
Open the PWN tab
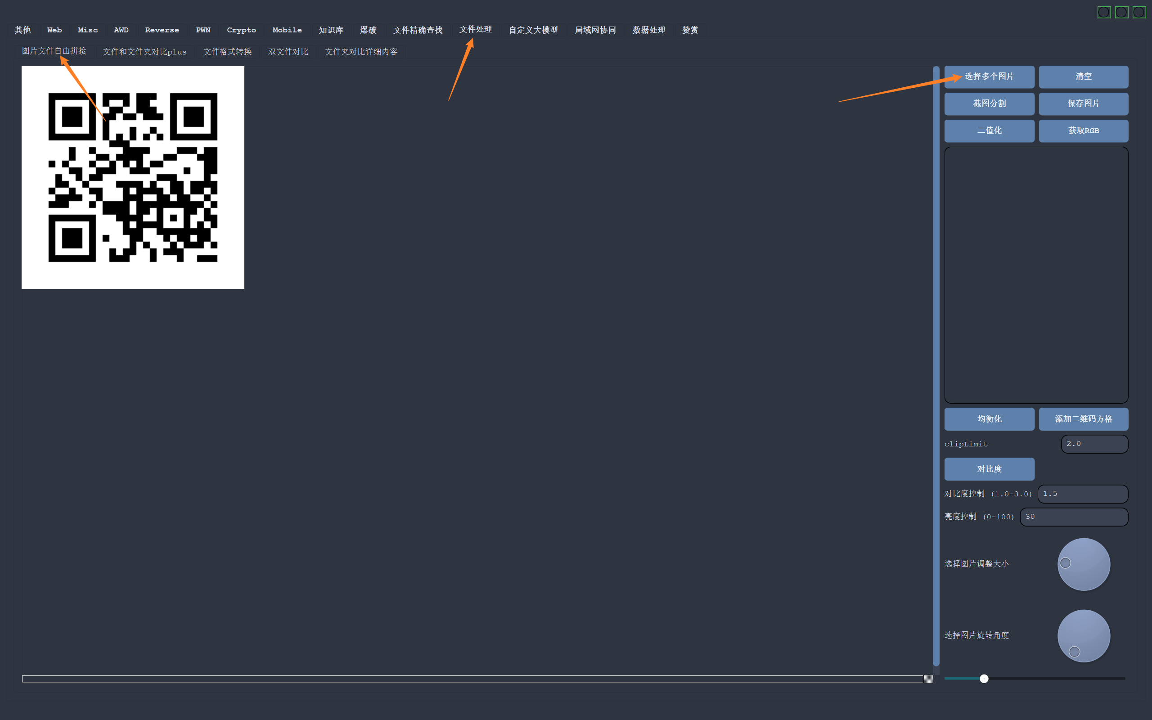coord(203,30)
